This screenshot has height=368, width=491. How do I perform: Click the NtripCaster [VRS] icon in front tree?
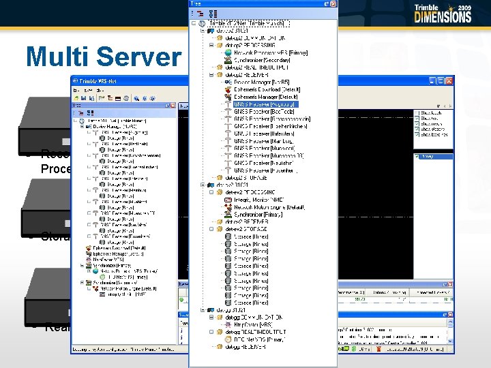click(x=228, y=325)
